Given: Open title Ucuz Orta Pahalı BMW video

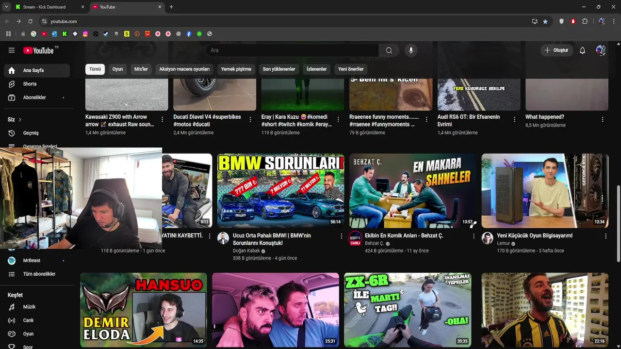Looking at the screenshot, I should click(272, 239).
